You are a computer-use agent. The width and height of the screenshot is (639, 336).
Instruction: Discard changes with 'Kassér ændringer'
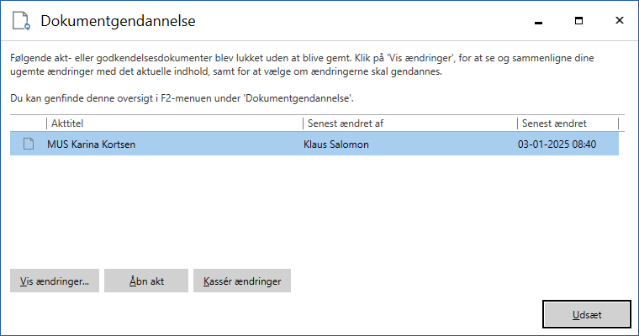pyautogui.click(x=242, y=281)
